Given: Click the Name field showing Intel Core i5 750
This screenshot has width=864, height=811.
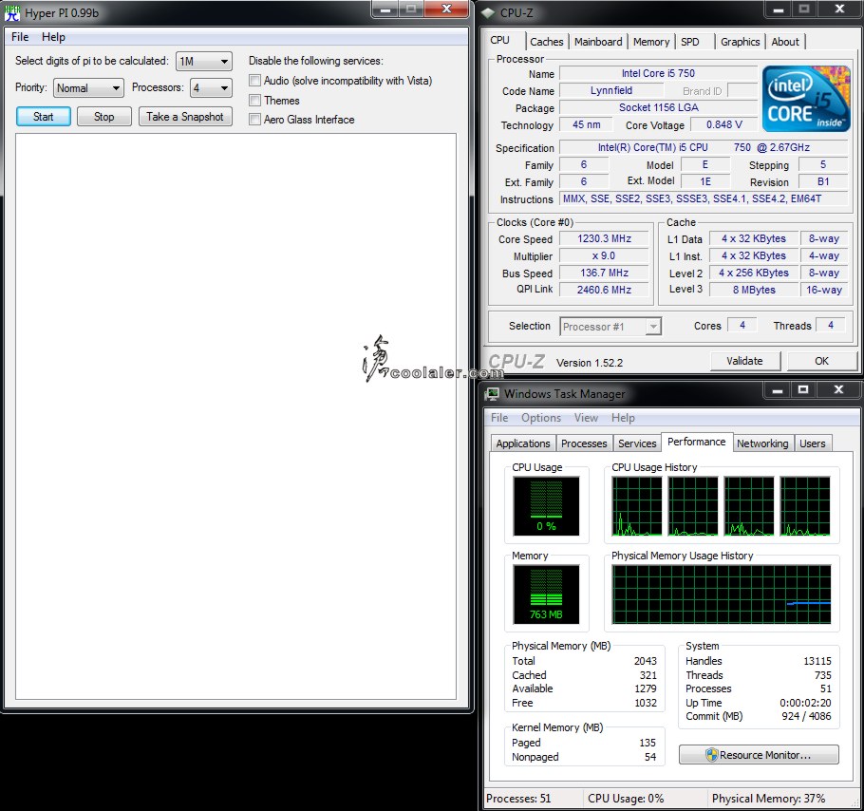Looking at the screenshot, I should 658,73.
